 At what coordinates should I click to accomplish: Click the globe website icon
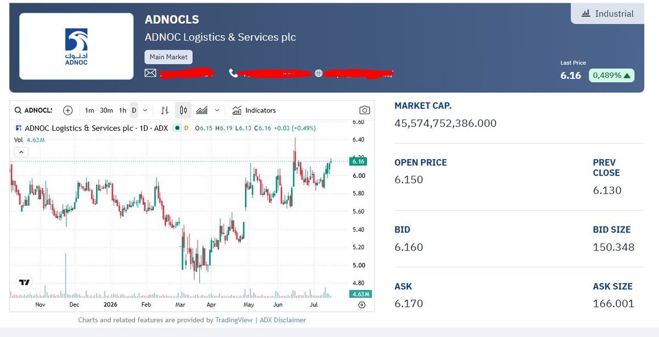pos(319,73)
